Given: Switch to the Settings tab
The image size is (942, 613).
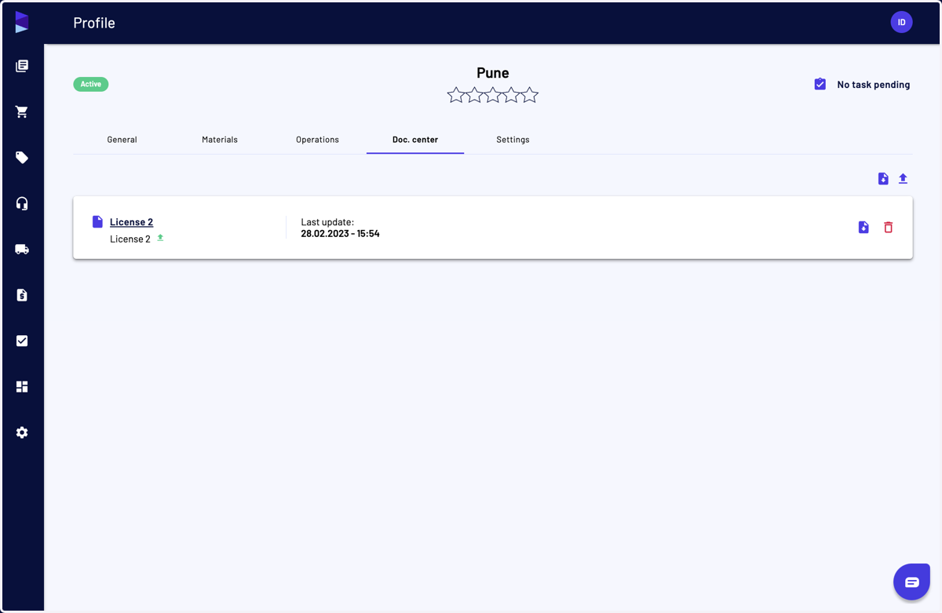Looking at the screenshot, I should [x=513, y=140].
